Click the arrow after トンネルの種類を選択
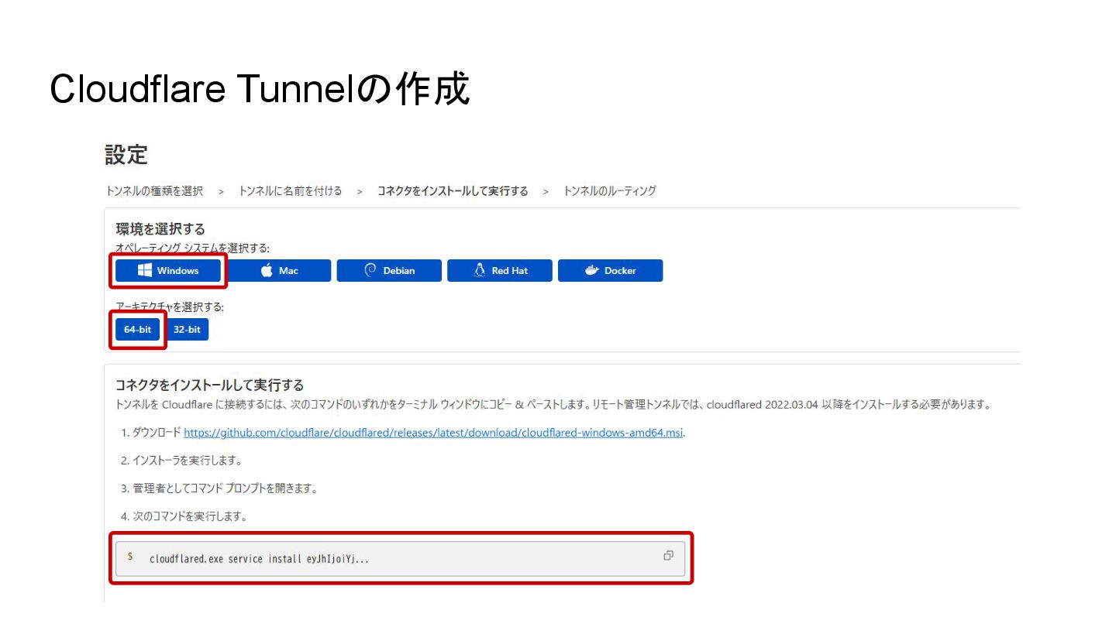 pos(221,191)
